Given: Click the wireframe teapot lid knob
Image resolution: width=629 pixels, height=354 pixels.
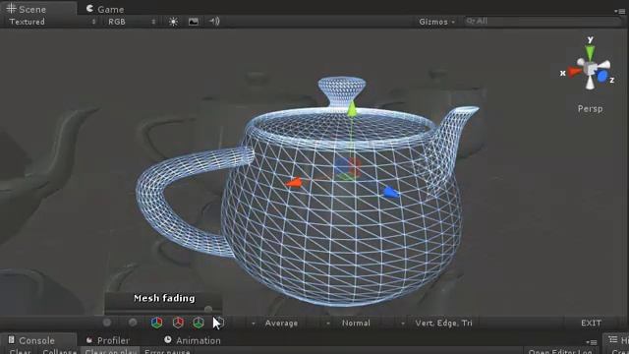Looking at the screenshot, I should (342, 92).
